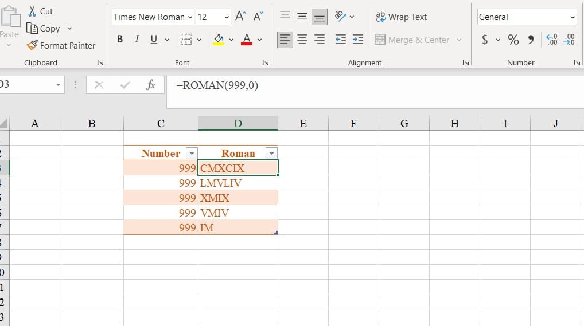Toggle Italic formatting
Image resolution: width=584 pixels, height=326 pixels.
click(137, 40)
